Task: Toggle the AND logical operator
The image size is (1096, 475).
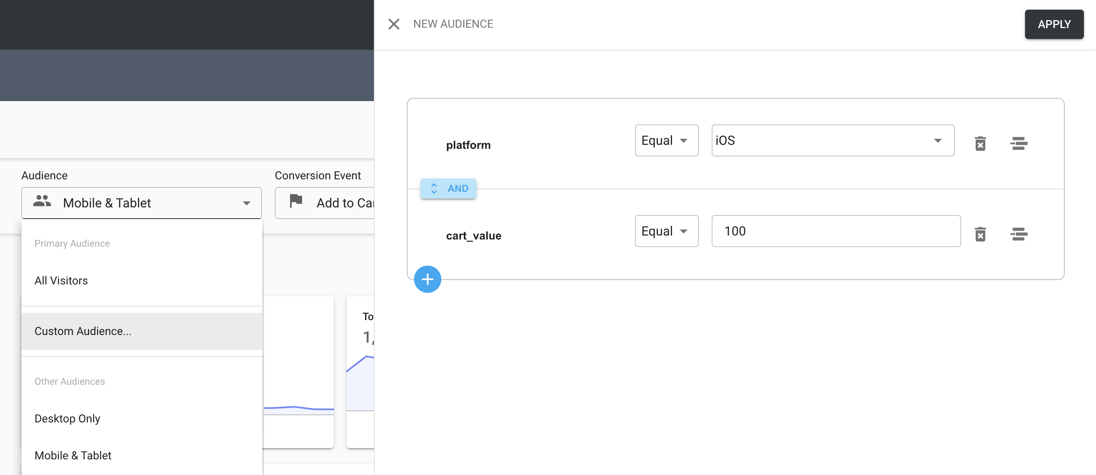Action: (x=448, y=189)
